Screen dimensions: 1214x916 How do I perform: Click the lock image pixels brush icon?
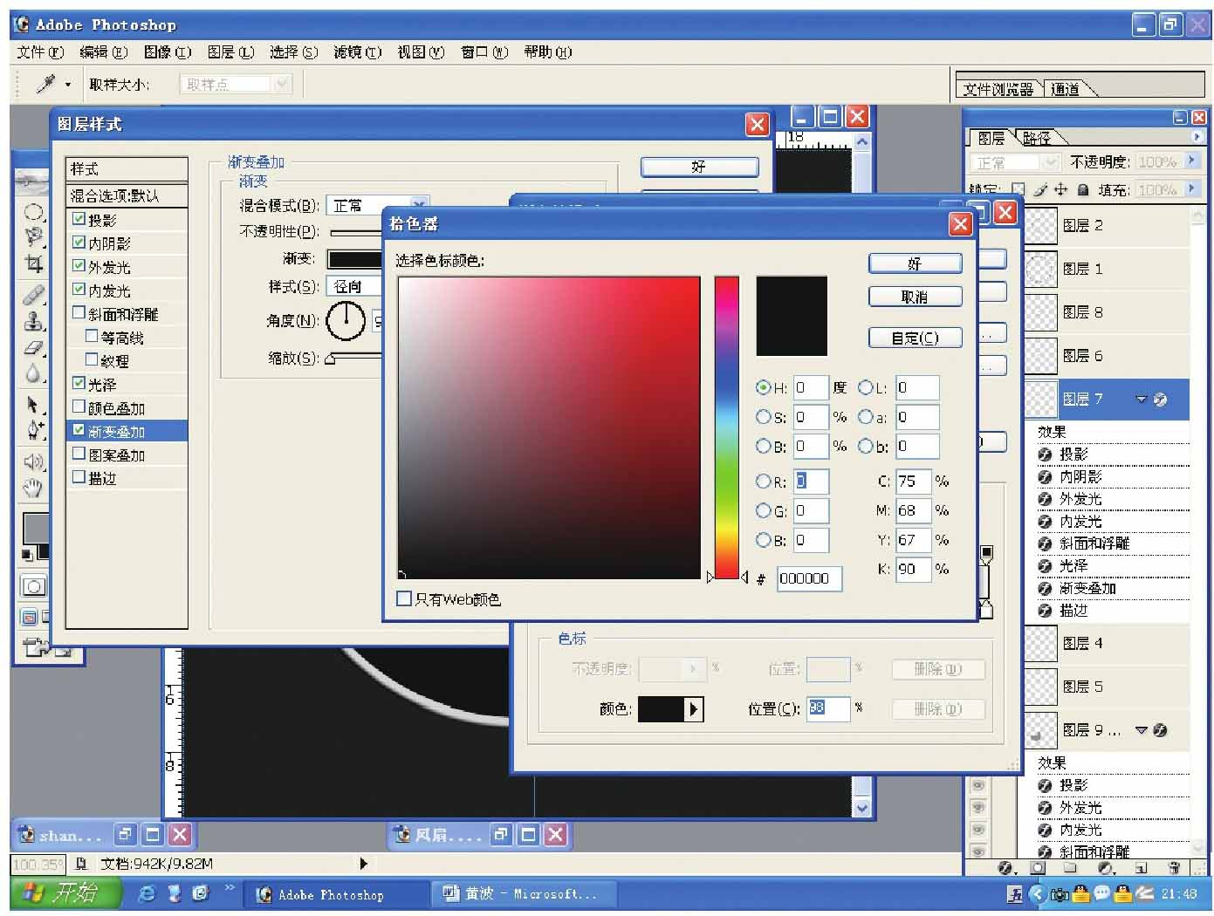(x=1039, y=189)
